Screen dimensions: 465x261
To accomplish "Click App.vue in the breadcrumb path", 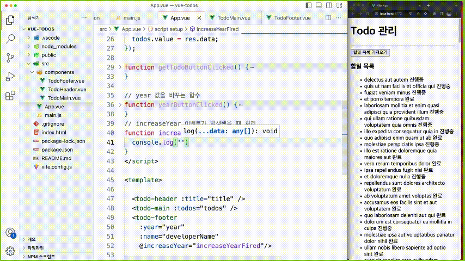I will [x=127, y=29].
